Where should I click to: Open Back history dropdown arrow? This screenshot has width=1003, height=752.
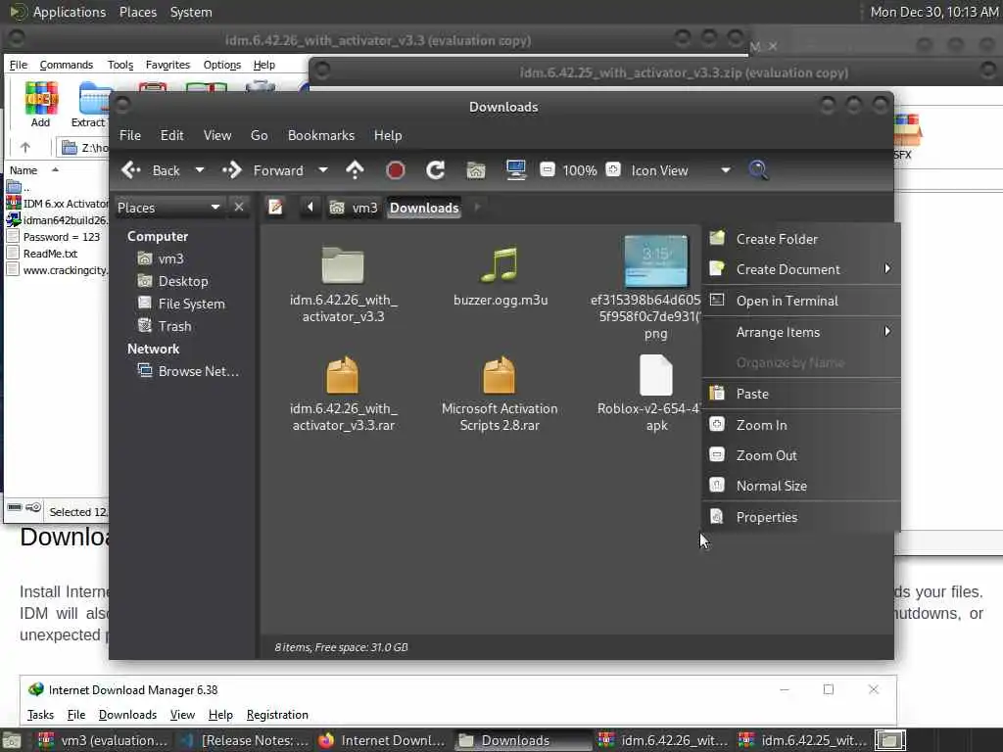pyautogui.click(x=200, y=170)
